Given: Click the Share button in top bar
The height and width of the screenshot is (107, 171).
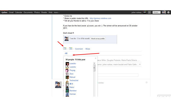Looking at the screenshot, I should [x=156, y=12].
